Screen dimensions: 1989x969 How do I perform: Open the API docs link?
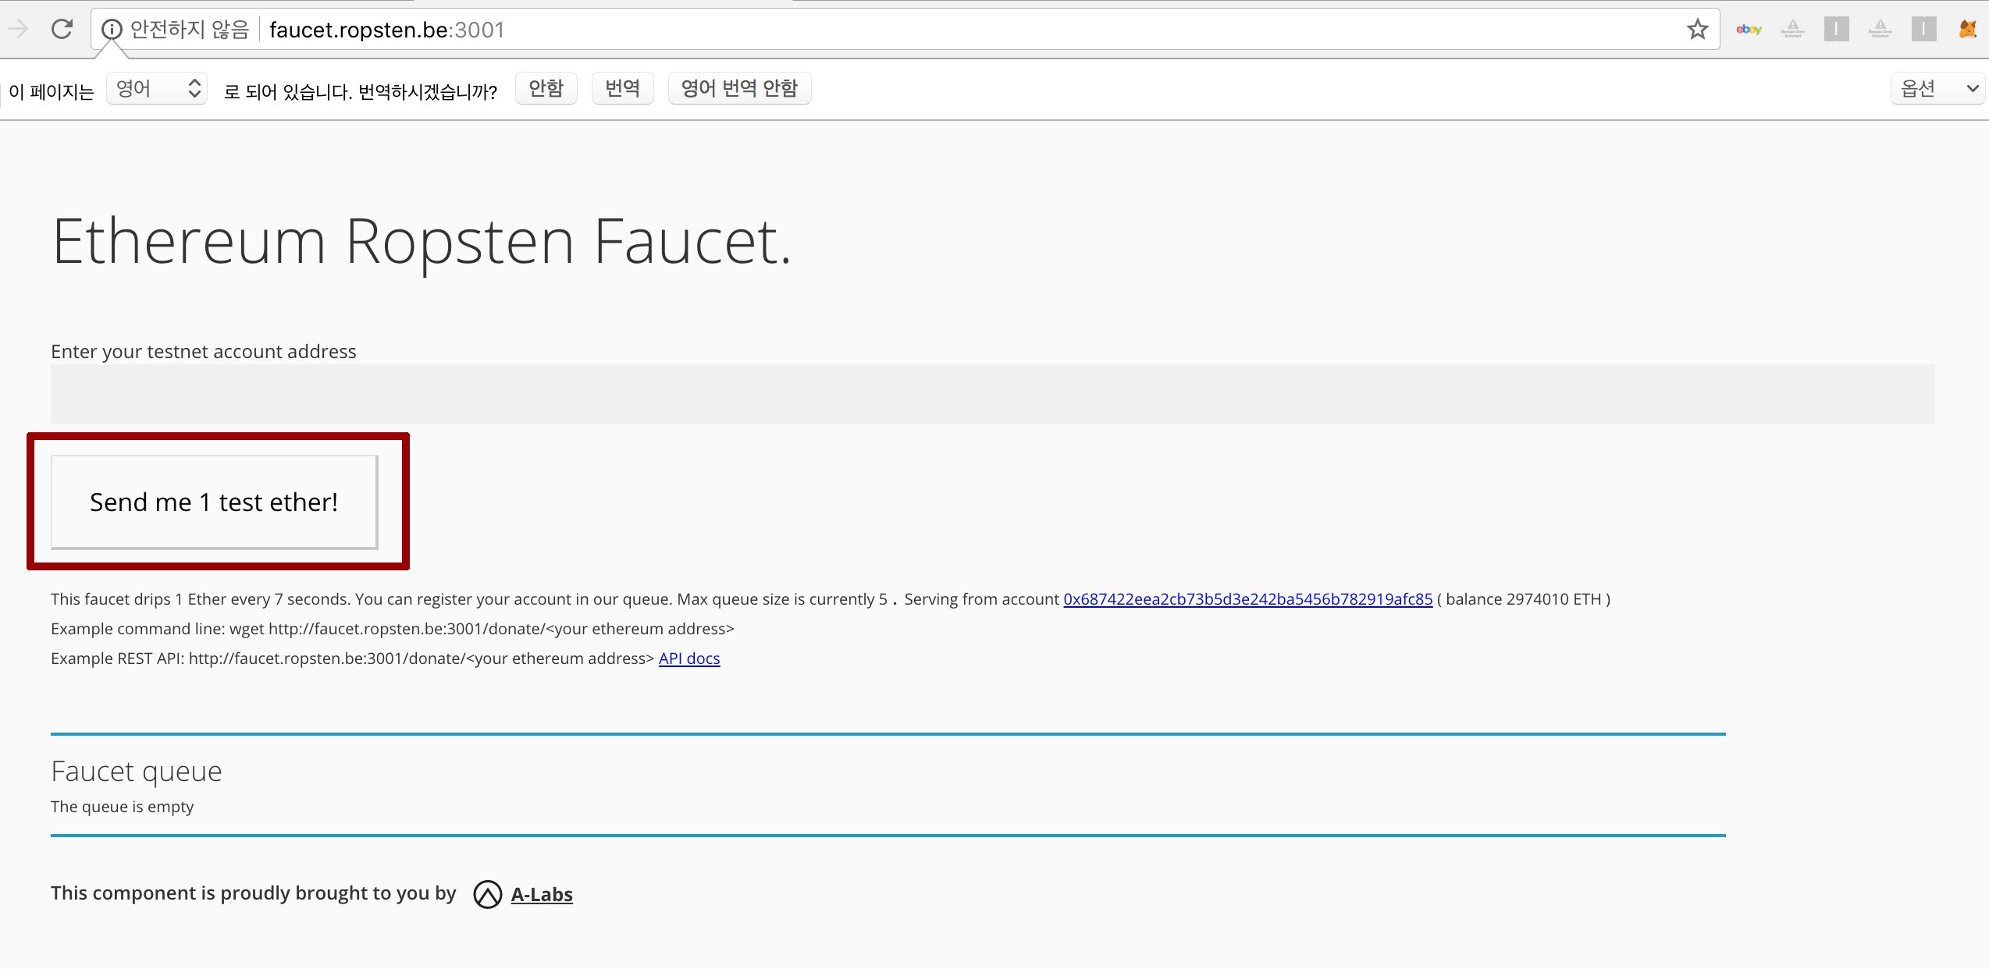[x=689, y=658]
